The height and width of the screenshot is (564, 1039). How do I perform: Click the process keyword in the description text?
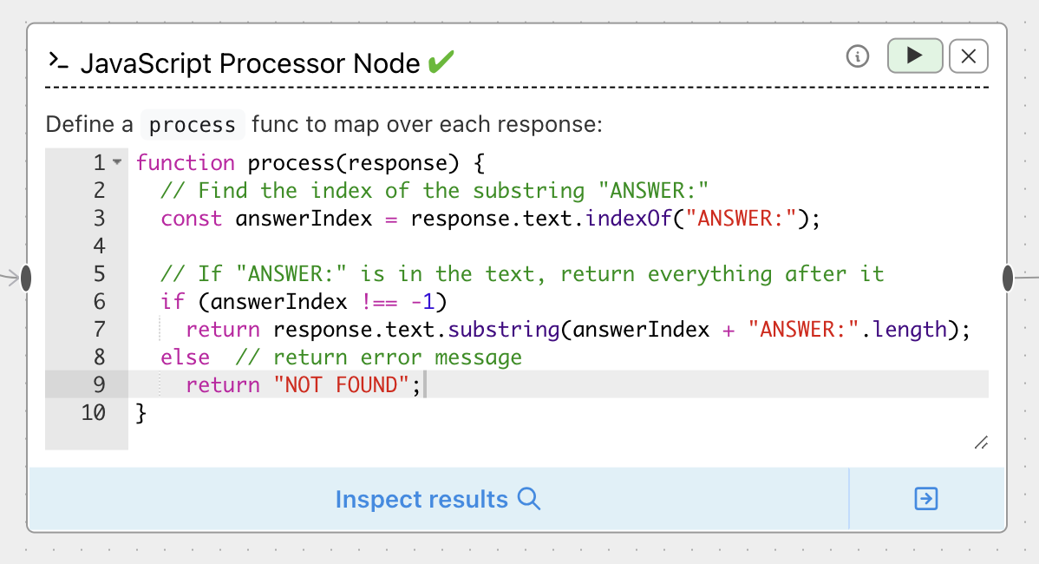(193, 124)
